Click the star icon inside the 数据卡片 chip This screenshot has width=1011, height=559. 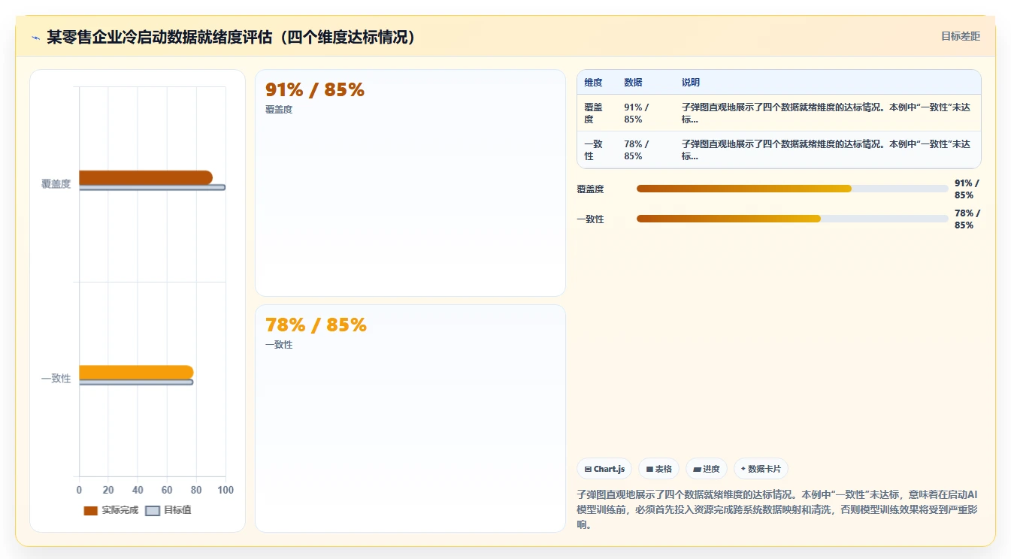(x=743, y=469)
